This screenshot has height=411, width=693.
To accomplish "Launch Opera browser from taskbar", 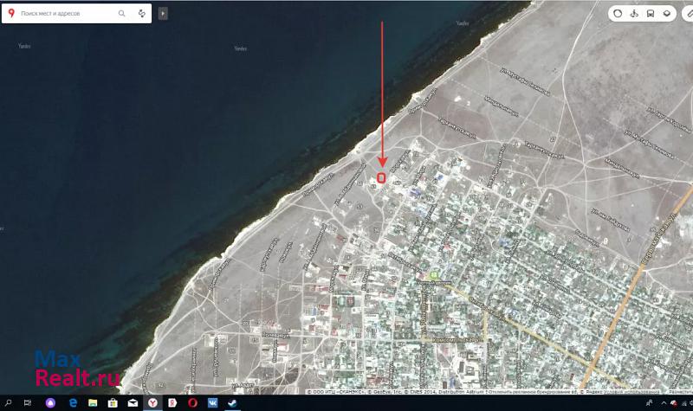I will (192, 403).
